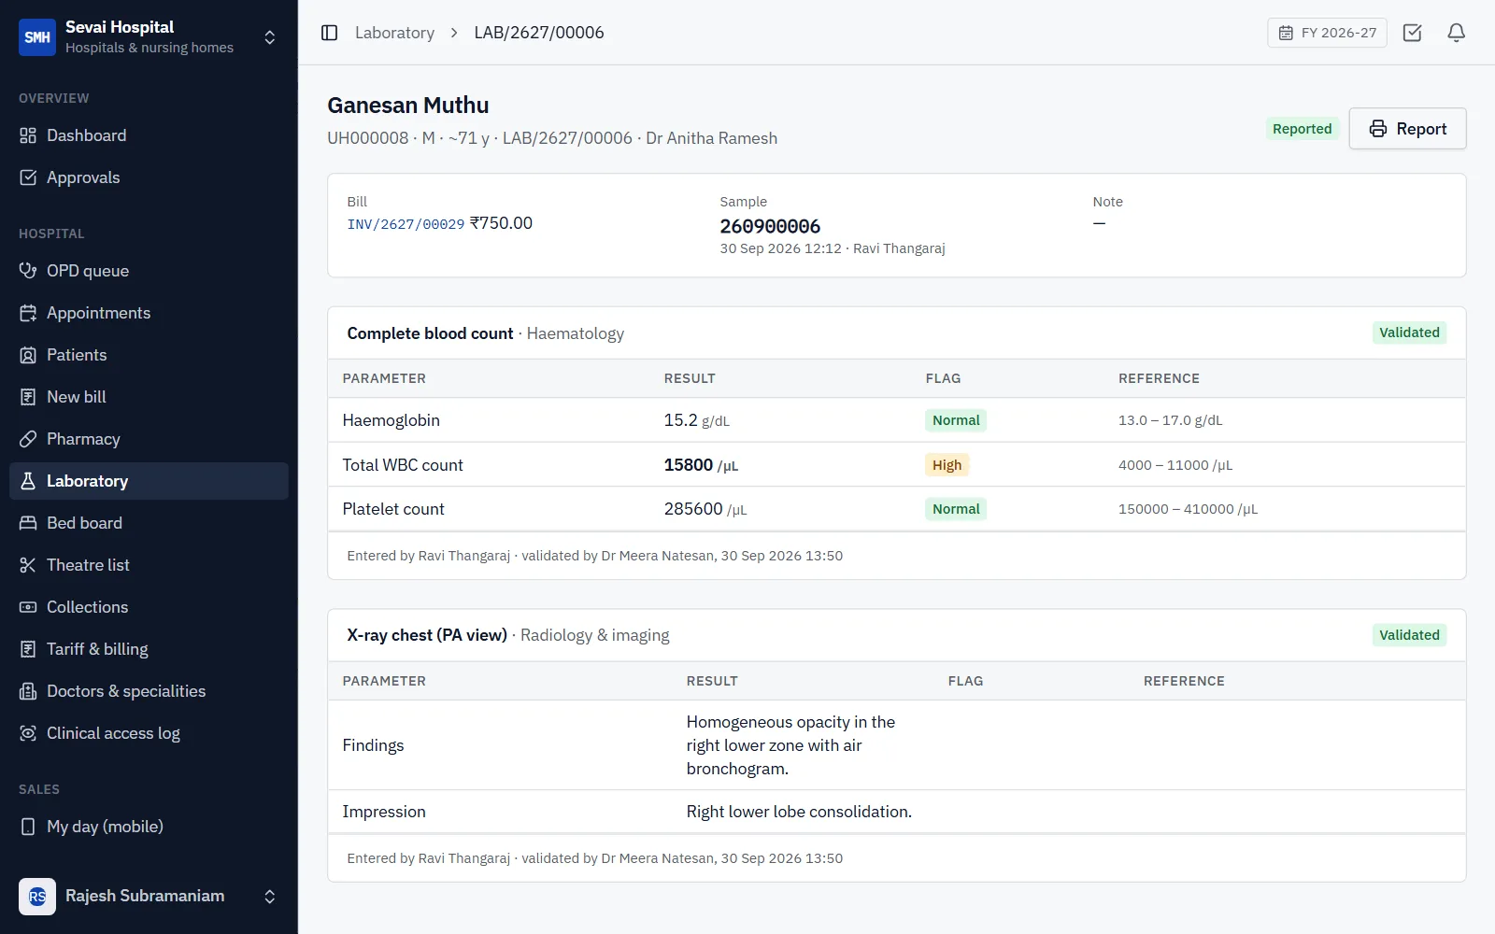Click the Validated badge for X-ray chest

(1409, 635)
